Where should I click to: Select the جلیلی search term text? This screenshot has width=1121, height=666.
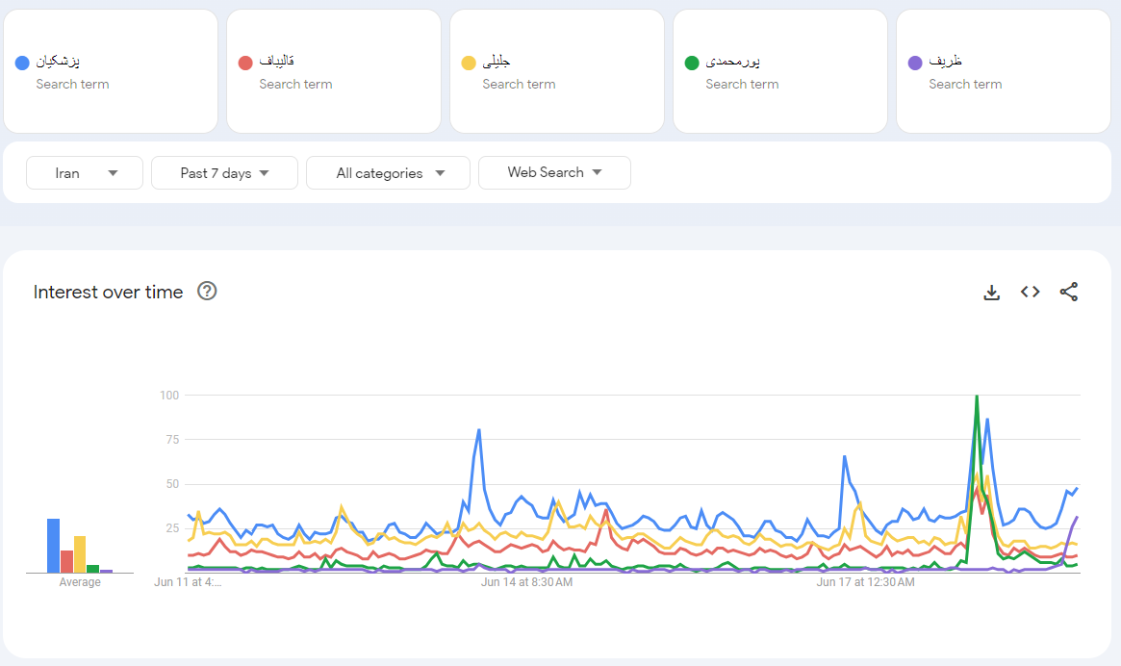497,62
